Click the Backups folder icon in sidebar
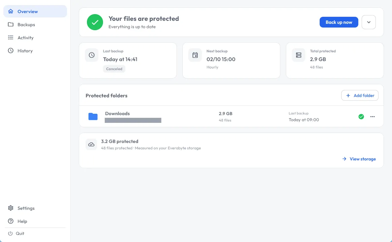Screen dimensions: 392x242 click(10, 25)
